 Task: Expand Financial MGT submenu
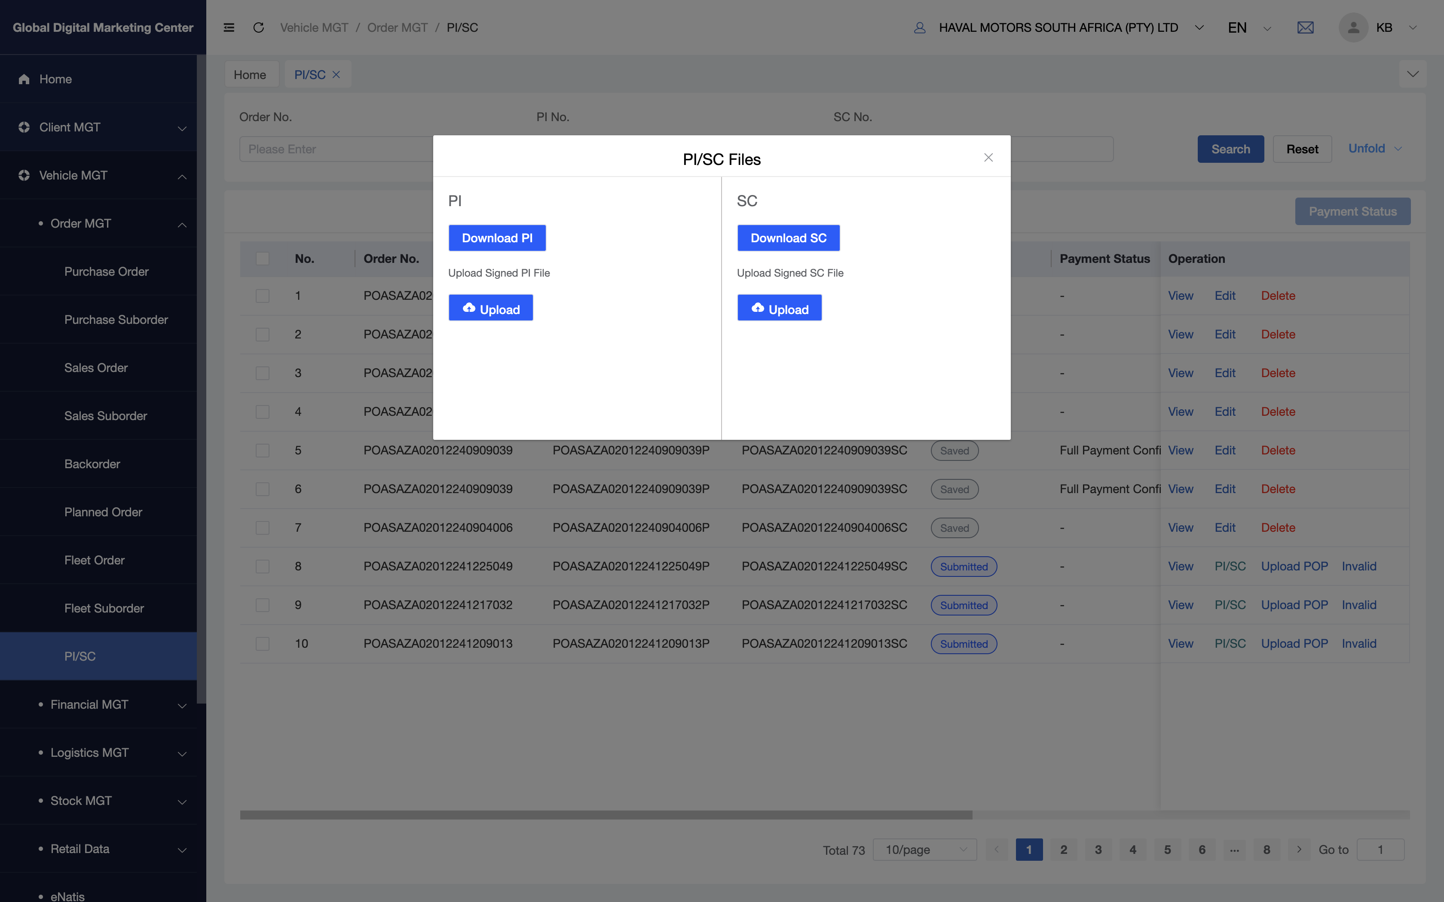pos(182,706)
